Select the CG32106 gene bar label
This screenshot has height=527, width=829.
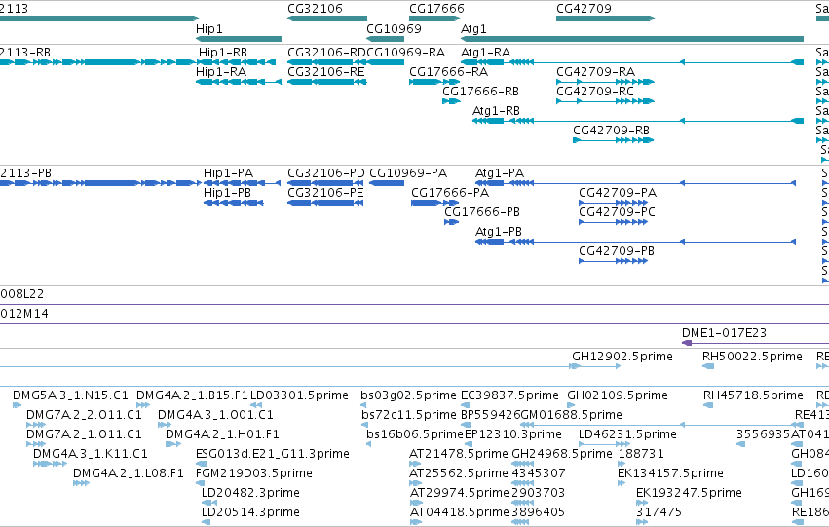tap(315, 9)
